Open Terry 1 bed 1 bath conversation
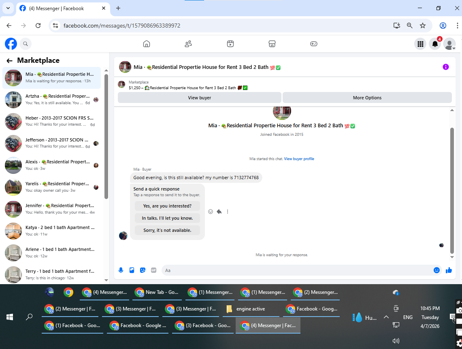The image size is (462, 349). click(51, 274)
